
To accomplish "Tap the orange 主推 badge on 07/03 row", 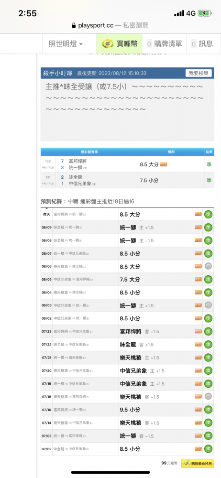I will (199, 435).
